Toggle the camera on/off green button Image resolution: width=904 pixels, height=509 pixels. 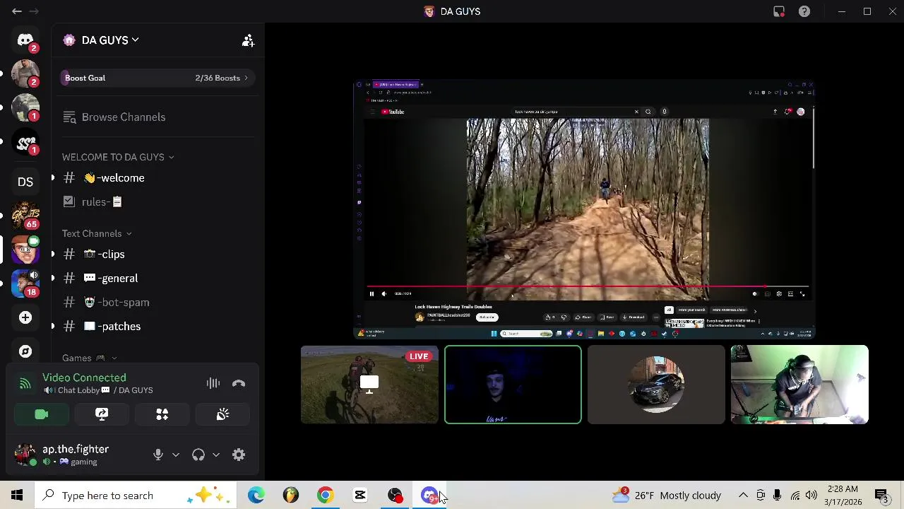[x=41, y=414]
